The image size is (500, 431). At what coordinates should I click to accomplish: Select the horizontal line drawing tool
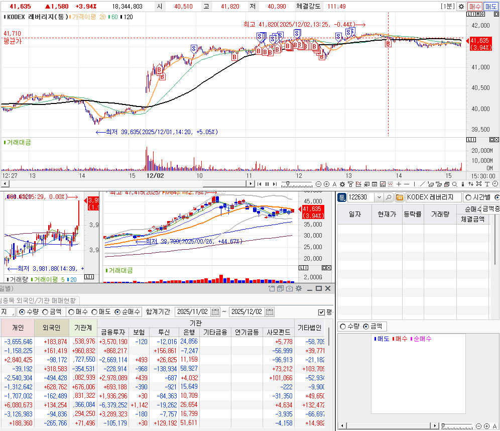pos(407,184)
